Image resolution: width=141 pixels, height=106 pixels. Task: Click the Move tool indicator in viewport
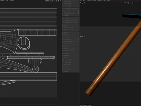(x=83, y=37)
